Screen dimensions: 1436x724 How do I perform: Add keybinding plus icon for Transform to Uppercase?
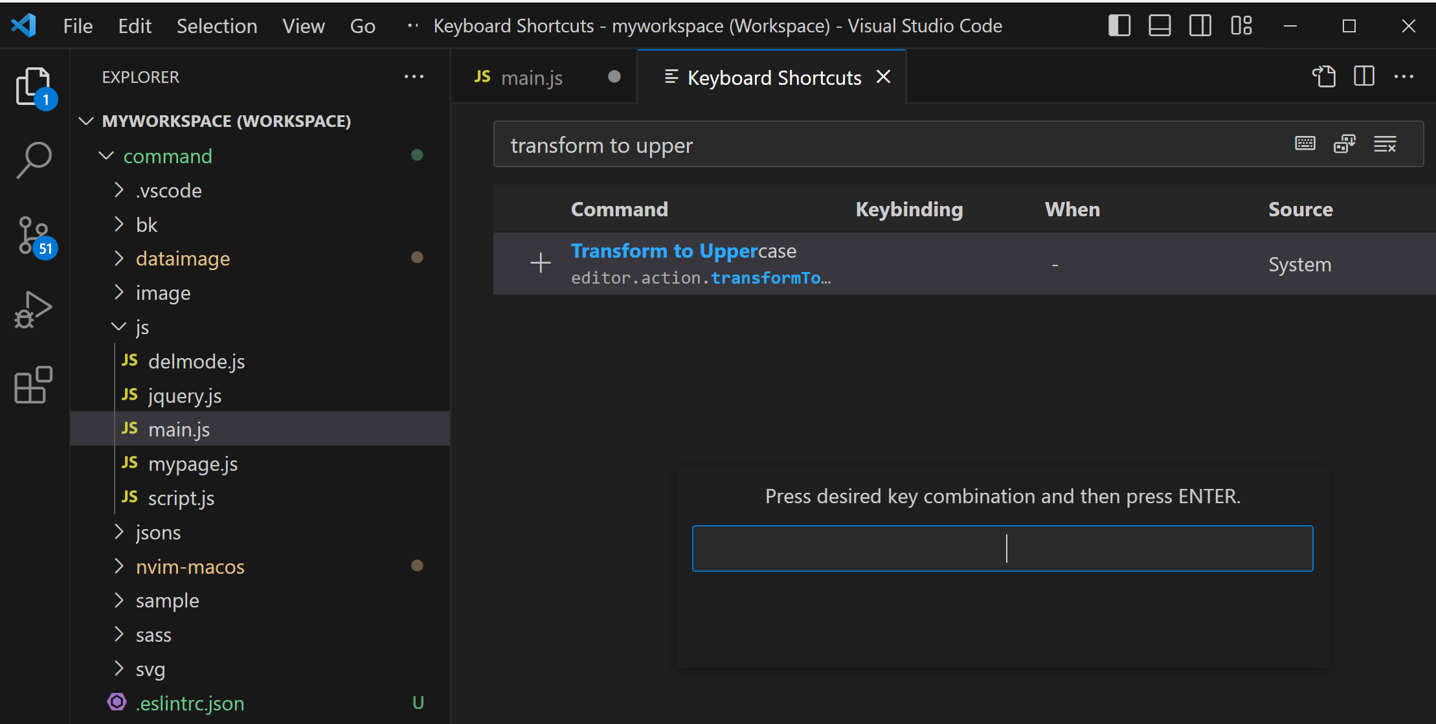[x=541, y=263]
